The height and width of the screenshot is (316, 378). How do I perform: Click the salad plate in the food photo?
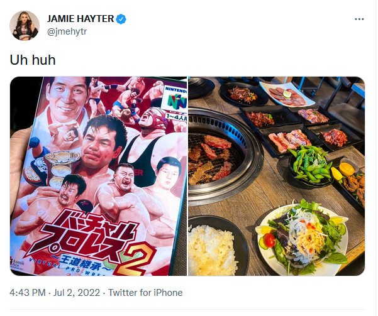[302, 239]
